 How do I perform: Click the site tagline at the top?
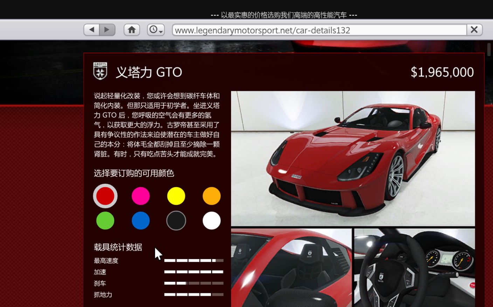click(284, 15)
